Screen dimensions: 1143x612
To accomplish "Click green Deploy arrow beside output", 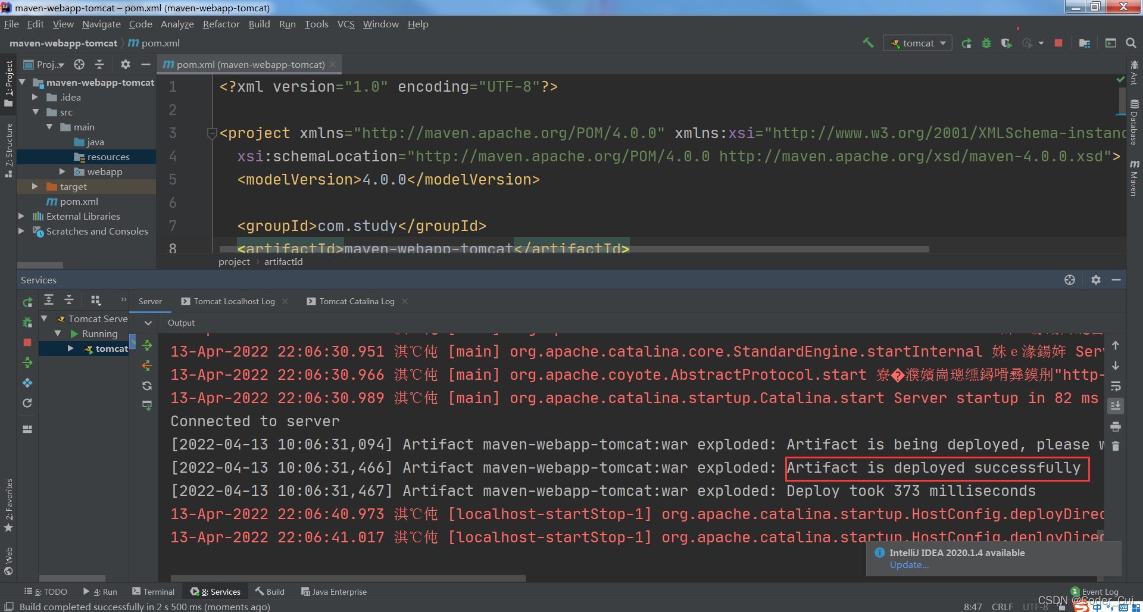I will (147, 345).
